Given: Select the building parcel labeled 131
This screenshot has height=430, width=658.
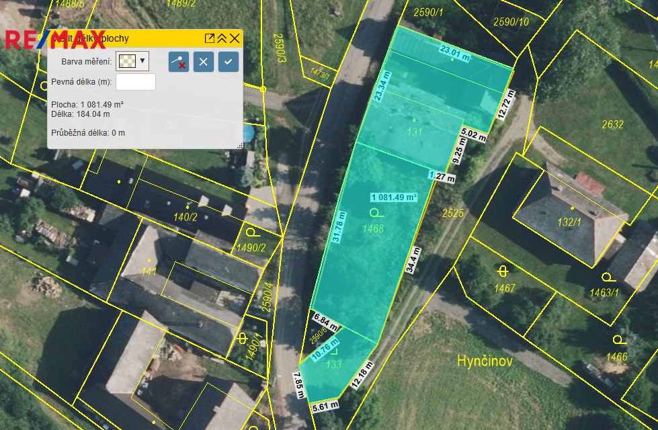Looking at the screenshot, I should point(415,132).
